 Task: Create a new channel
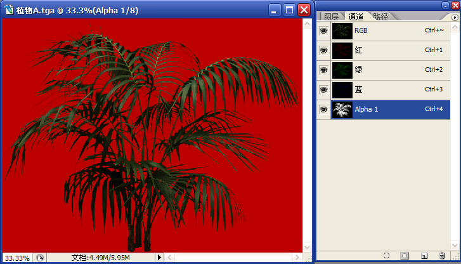pyautogui.click(x=424, y=256)
